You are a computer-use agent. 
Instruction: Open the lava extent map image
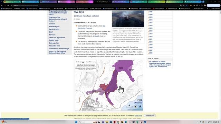click(x=109, y=85)
